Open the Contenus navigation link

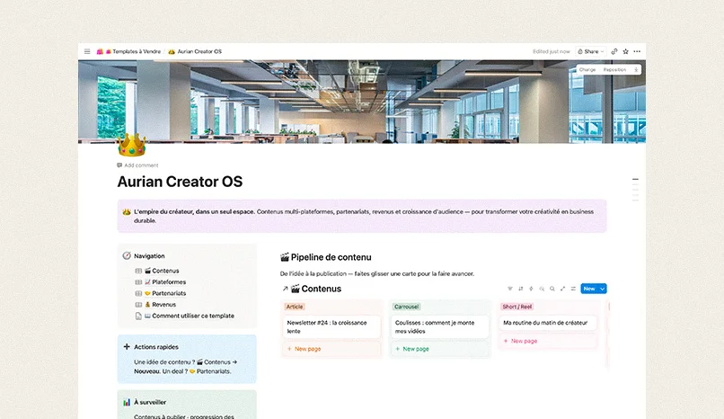(162, 271)
